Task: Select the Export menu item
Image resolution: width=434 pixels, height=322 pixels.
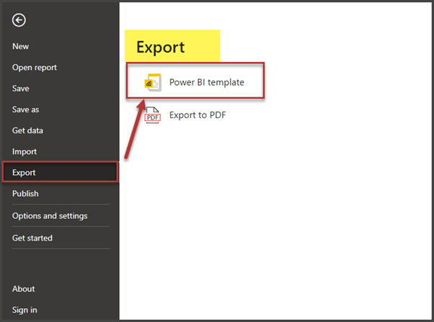Action: coord(60,171)
